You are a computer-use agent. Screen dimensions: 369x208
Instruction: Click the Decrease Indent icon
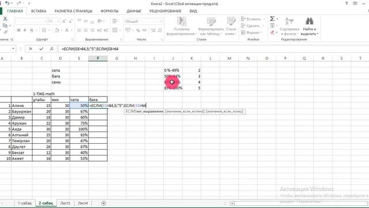[100, 30]
